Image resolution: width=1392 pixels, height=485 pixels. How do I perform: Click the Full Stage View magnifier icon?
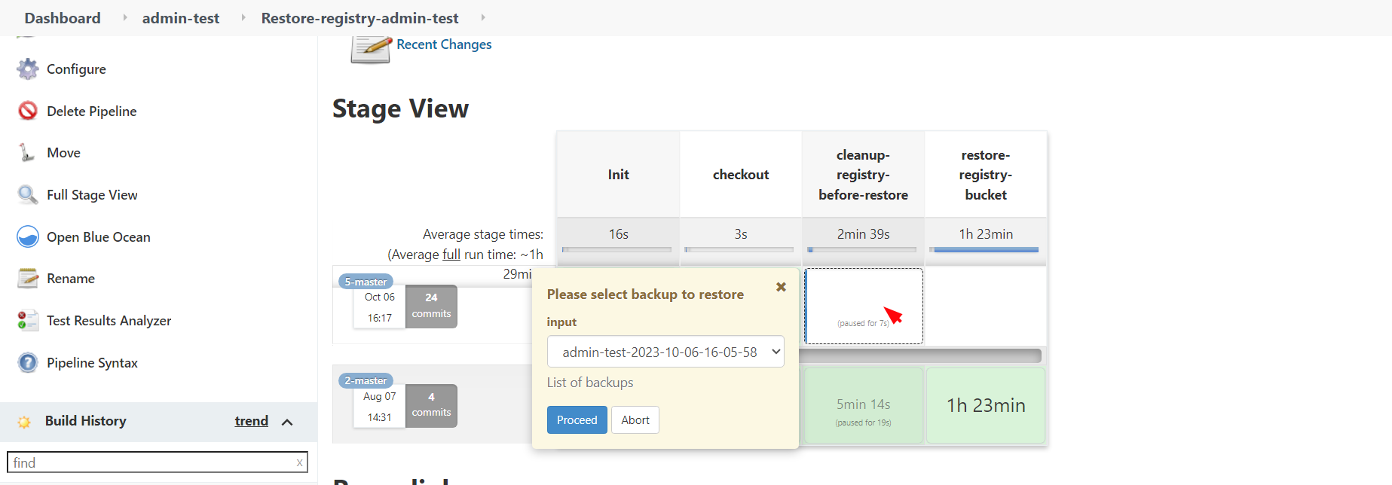coord(28,195)
